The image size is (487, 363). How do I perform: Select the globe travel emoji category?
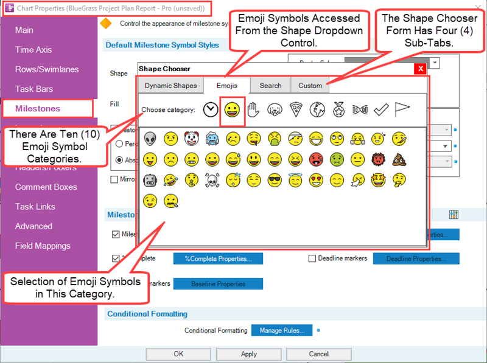pyautogui.click(x=317, y=109)
